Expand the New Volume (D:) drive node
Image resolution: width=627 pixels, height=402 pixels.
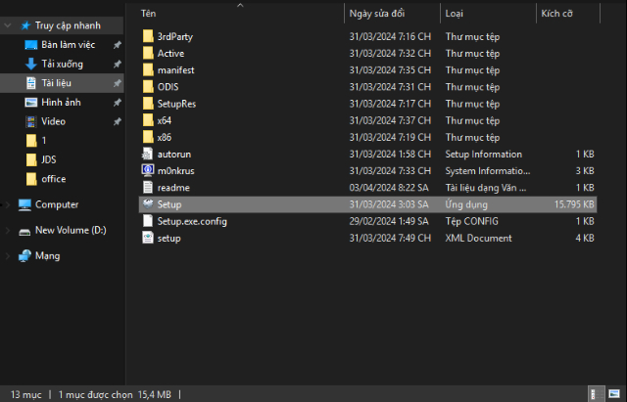pyautogui.click(x=10, y=231)
